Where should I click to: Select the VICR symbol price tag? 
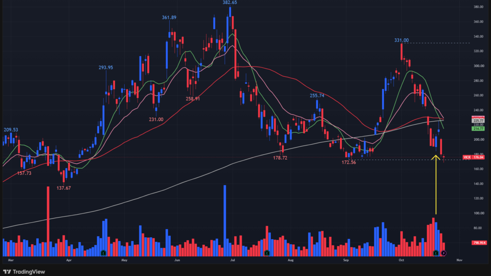[467, 157]
